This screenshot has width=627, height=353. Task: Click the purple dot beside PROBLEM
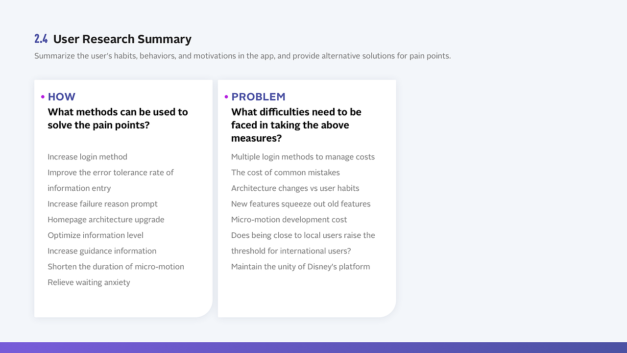226,97
